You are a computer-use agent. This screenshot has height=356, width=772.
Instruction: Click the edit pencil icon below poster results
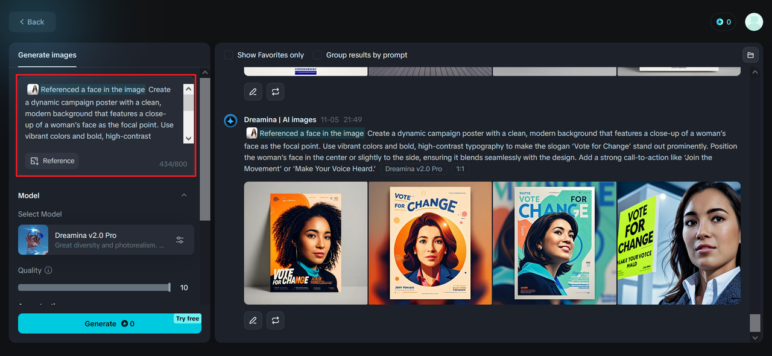point(253,320)
